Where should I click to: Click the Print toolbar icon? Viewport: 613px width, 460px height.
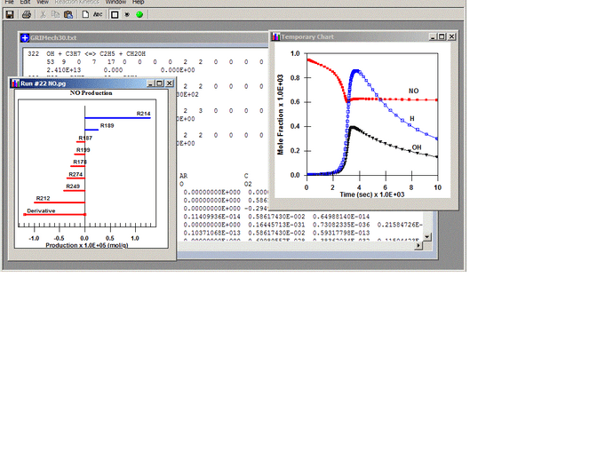tap(26, 14)
